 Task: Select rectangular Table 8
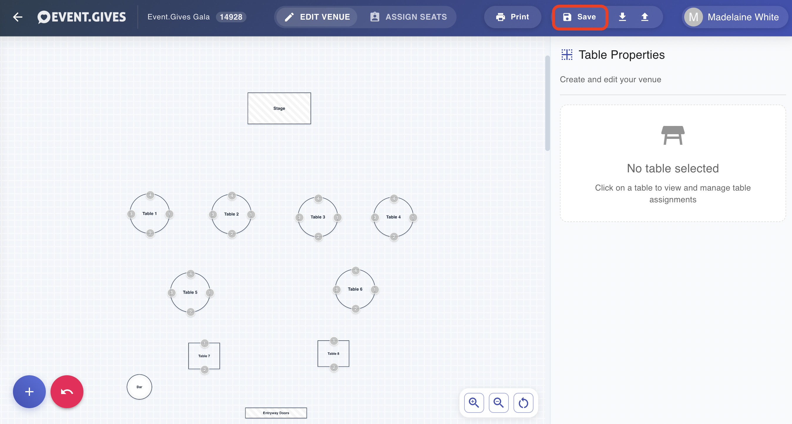(333, 353)
